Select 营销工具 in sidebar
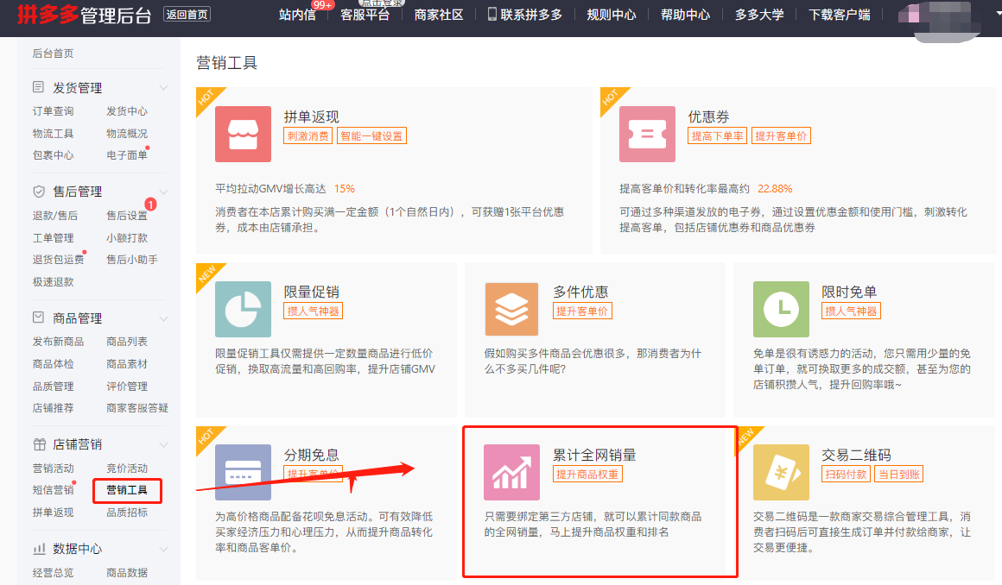 (x=126, y=490)
